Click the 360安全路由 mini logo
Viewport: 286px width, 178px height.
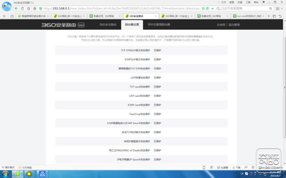point(63,25)
